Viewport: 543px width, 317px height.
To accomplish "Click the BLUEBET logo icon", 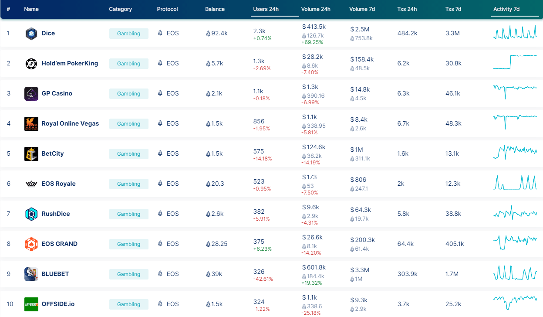I will (x=31, y=274).
